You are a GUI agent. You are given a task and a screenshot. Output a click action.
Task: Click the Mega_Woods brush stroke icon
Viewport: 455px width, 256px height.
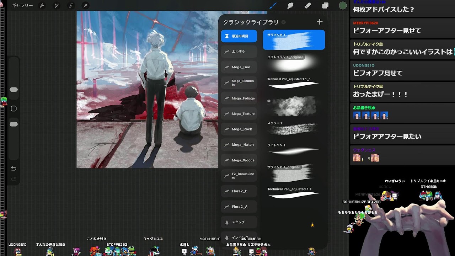click(x=227, y=160)
